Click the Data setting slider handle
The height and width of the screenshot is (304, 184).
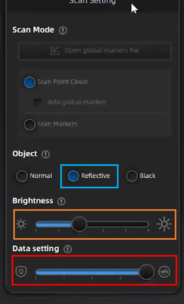(x=147, y=272)
